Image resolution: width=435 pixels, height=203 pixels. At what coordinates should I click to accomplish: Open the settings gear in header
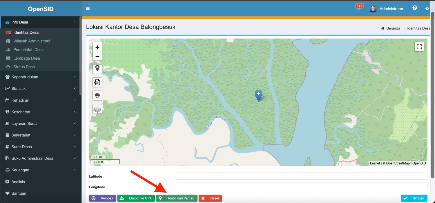click(x=427, y=9)
